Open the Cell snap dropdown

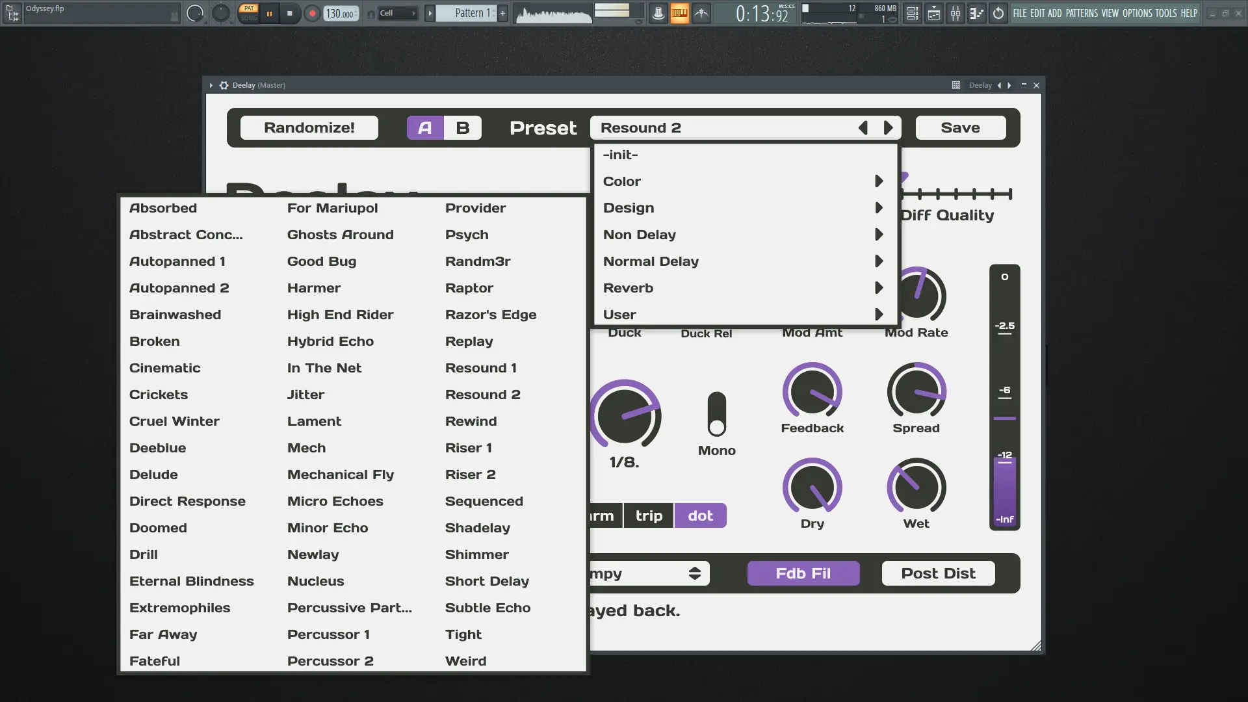tap(397, 13)
